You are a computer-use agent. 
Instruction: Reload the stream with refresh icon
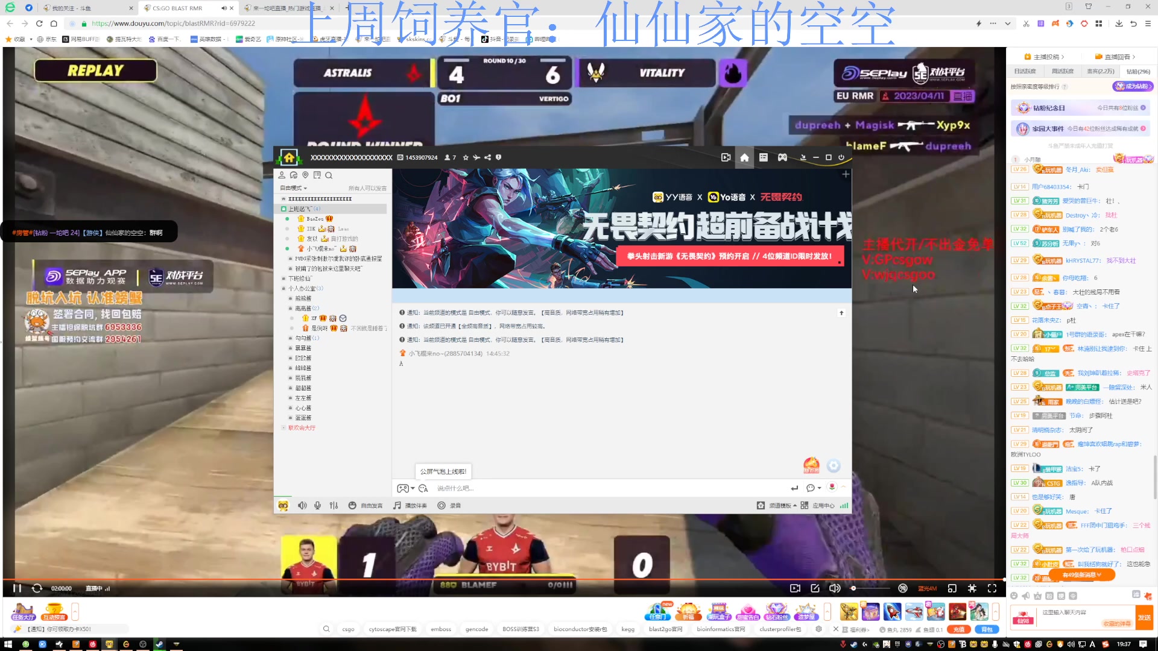click(37, 588)
